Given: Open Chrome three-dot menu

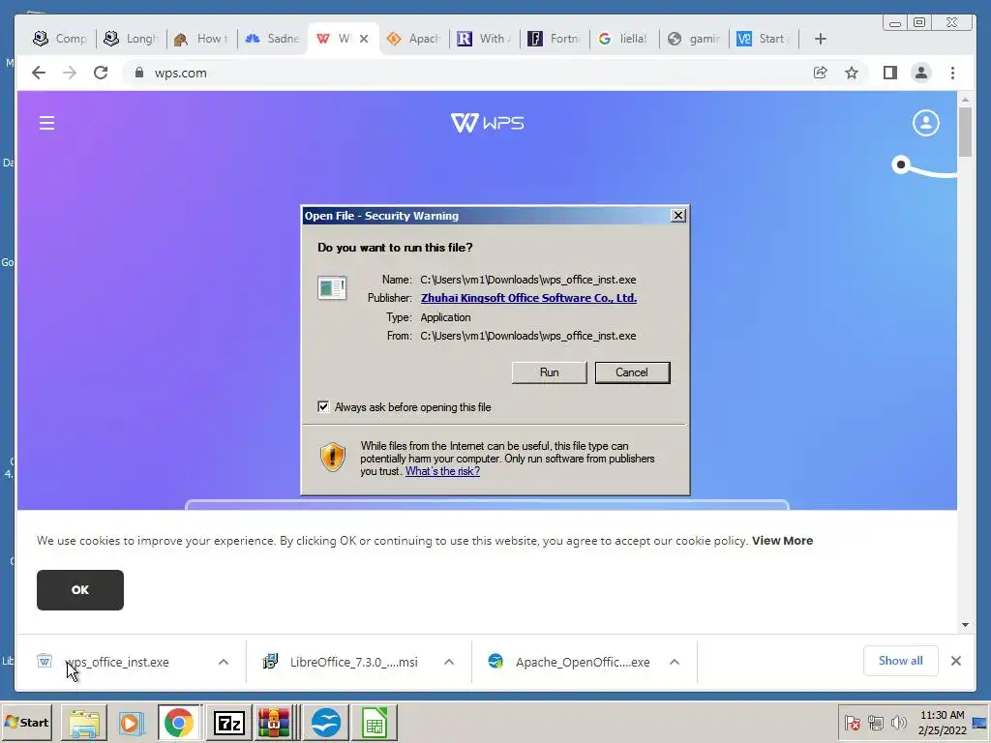Looking at the screenshot, I should pyautogui.click(x=952, y=73).
